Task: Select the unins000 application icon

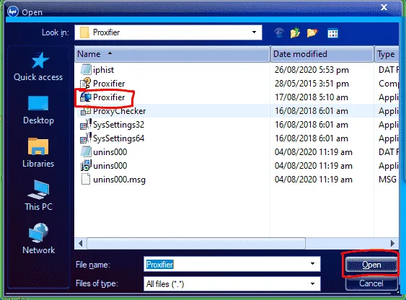Action: pos(86,166)
